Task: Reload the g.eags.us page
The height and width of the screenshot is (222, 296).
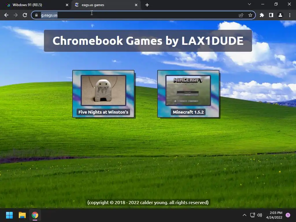Action: click(x=25, y=15)
